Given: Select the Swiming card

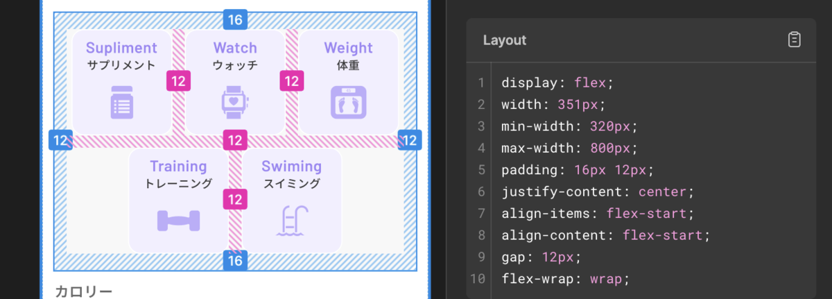Looking at the screenshot, I should (x=291, y=200).
